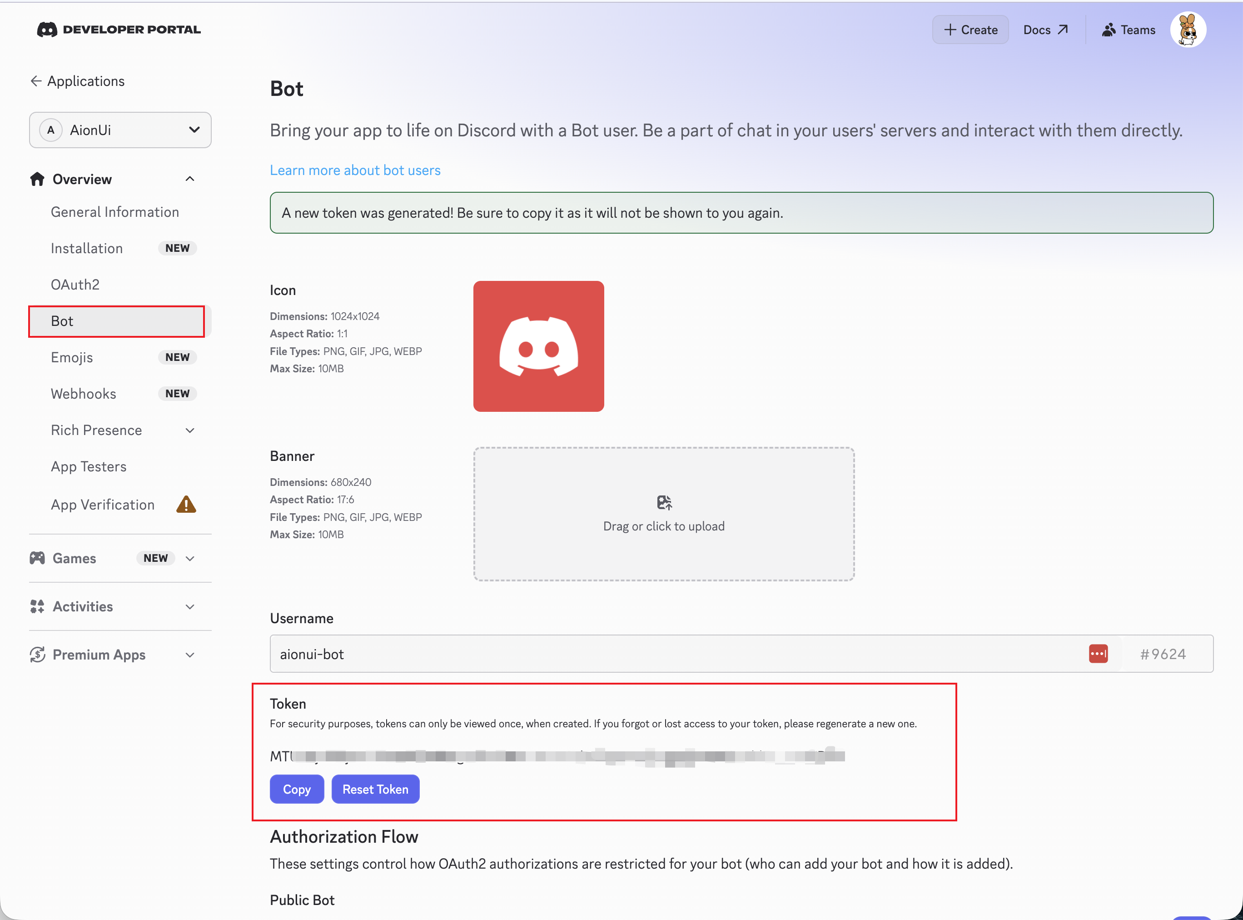The image size is (1243, 920).
Task: Click the plus icon on Create
Action: [x=950, y=30]
